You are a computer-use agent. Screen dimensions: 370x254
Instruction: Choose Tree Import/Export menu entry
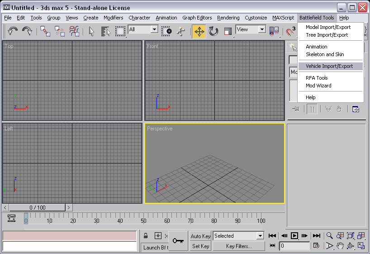click(331, 35)
